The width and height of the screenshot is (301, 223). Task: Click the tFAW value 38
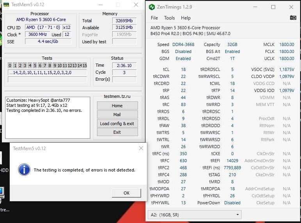[x=183, y=126]
